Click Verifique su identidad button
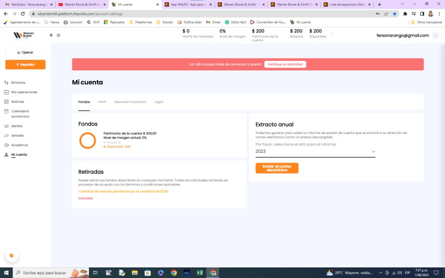Viewport: 445px width, 278px height. tap(285, 64)
